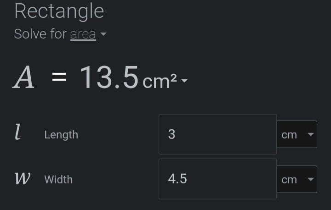Click the underlined "area" link
This screenshot has height=210, width=331.
[83, 34]
